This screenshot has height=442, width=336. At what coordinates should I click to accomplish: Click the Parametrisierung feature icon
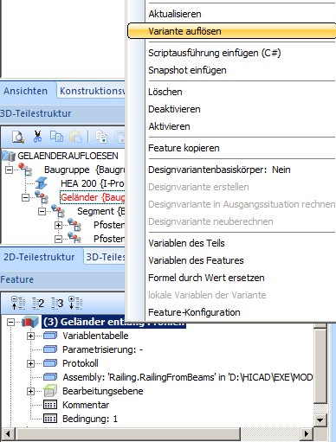click(x=50, y=349)
